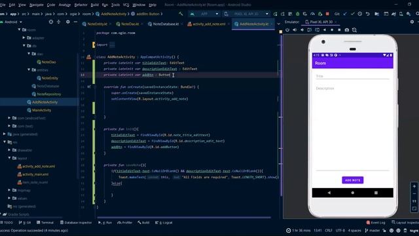The height and width of the screenshot is (236, 419).
Task: Open activity_main.xml in layout folder
Action: (33, 174)
